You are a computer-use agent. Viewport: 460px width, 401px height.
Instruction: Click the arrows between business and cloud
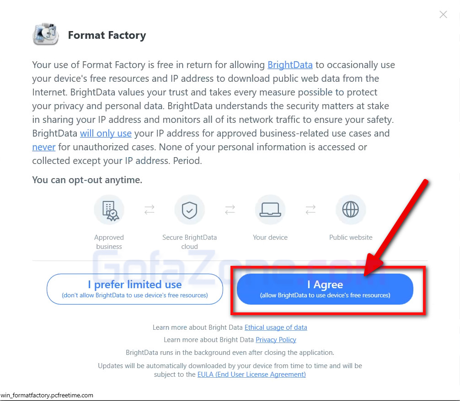click(x=150, y=210)
